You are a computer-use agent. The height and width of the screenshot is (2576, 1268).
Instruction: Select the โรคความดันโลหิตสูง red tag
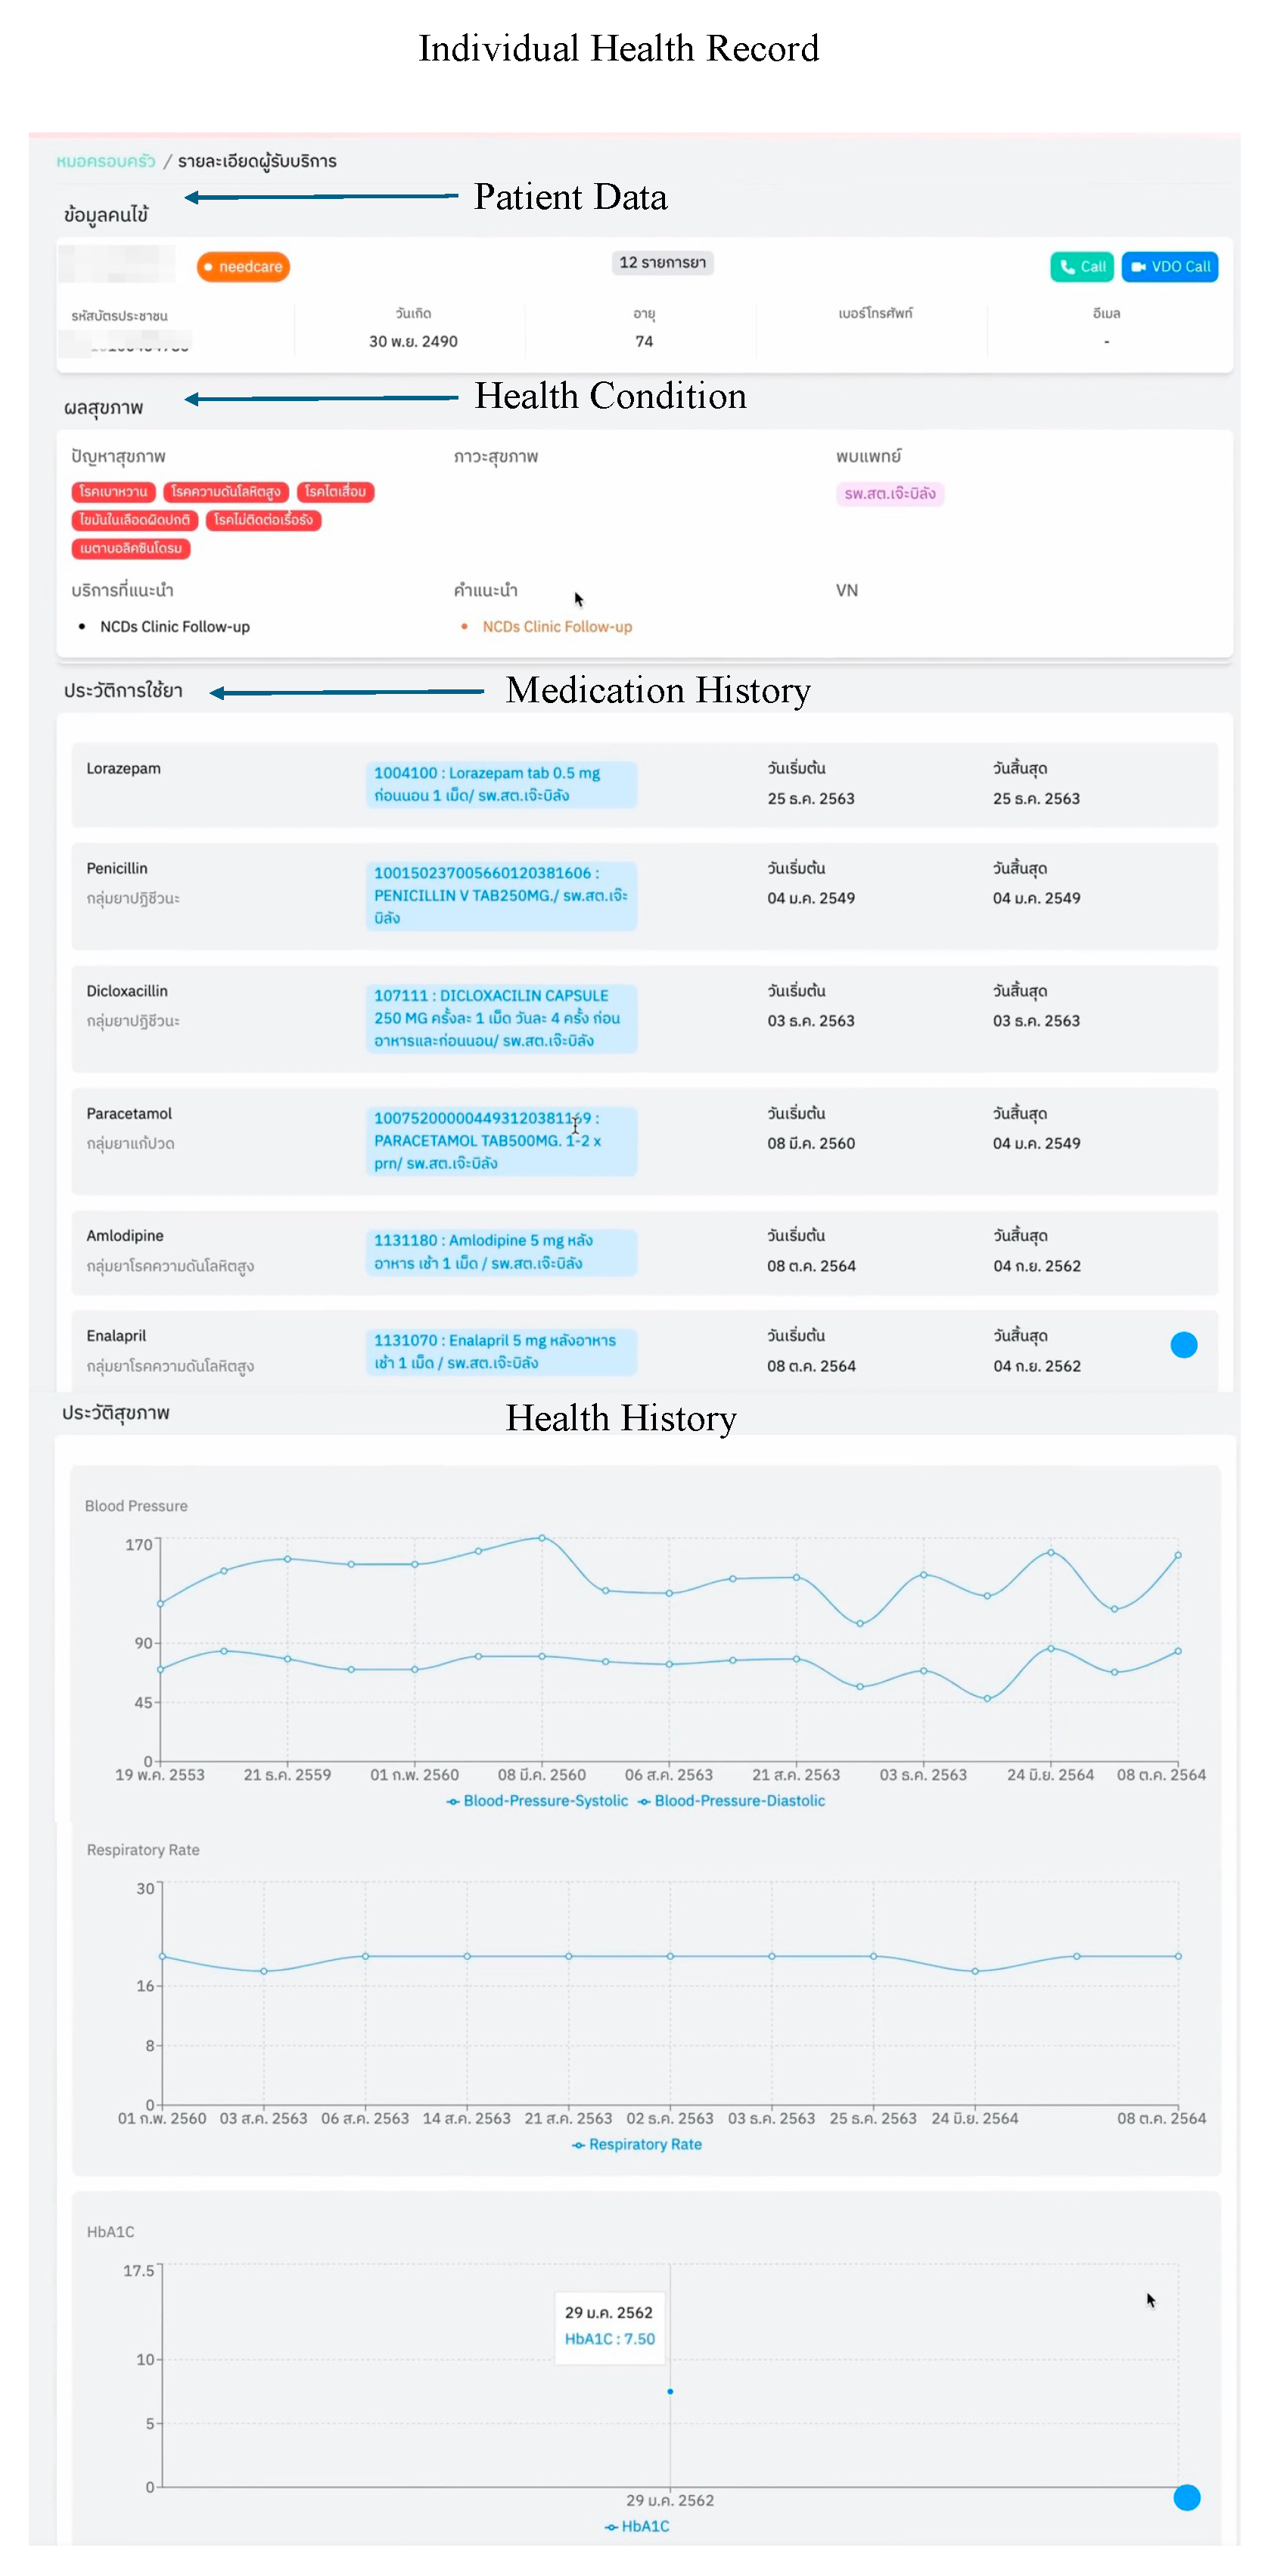(x=226, y=492)
